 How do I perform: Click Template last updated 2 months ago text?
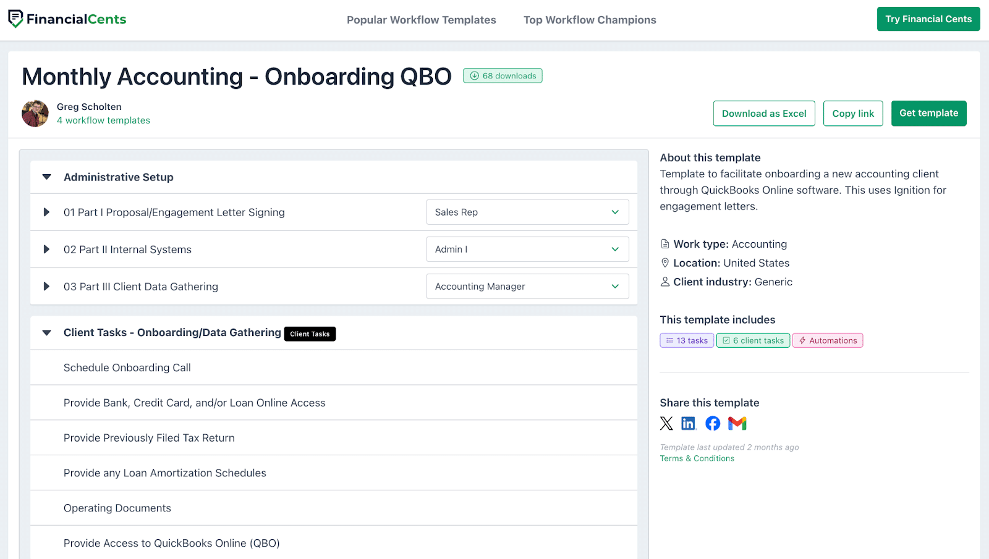click(x=729, y=447)
